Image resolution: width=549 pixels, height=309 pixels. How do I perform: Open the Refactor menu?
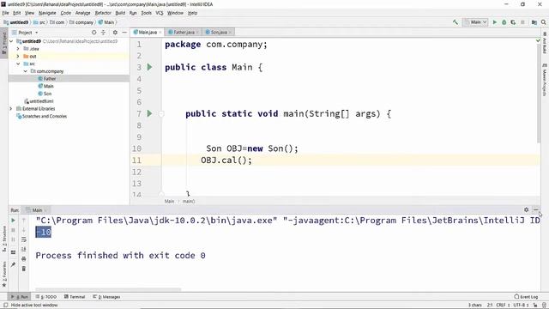103,13
